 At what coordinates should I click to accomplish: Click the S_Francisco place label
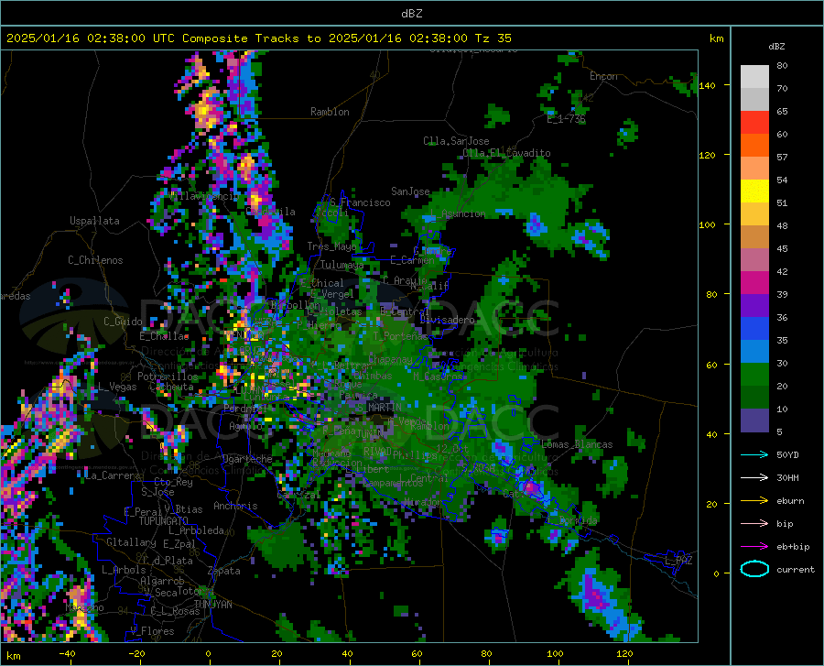pos(360,202)
